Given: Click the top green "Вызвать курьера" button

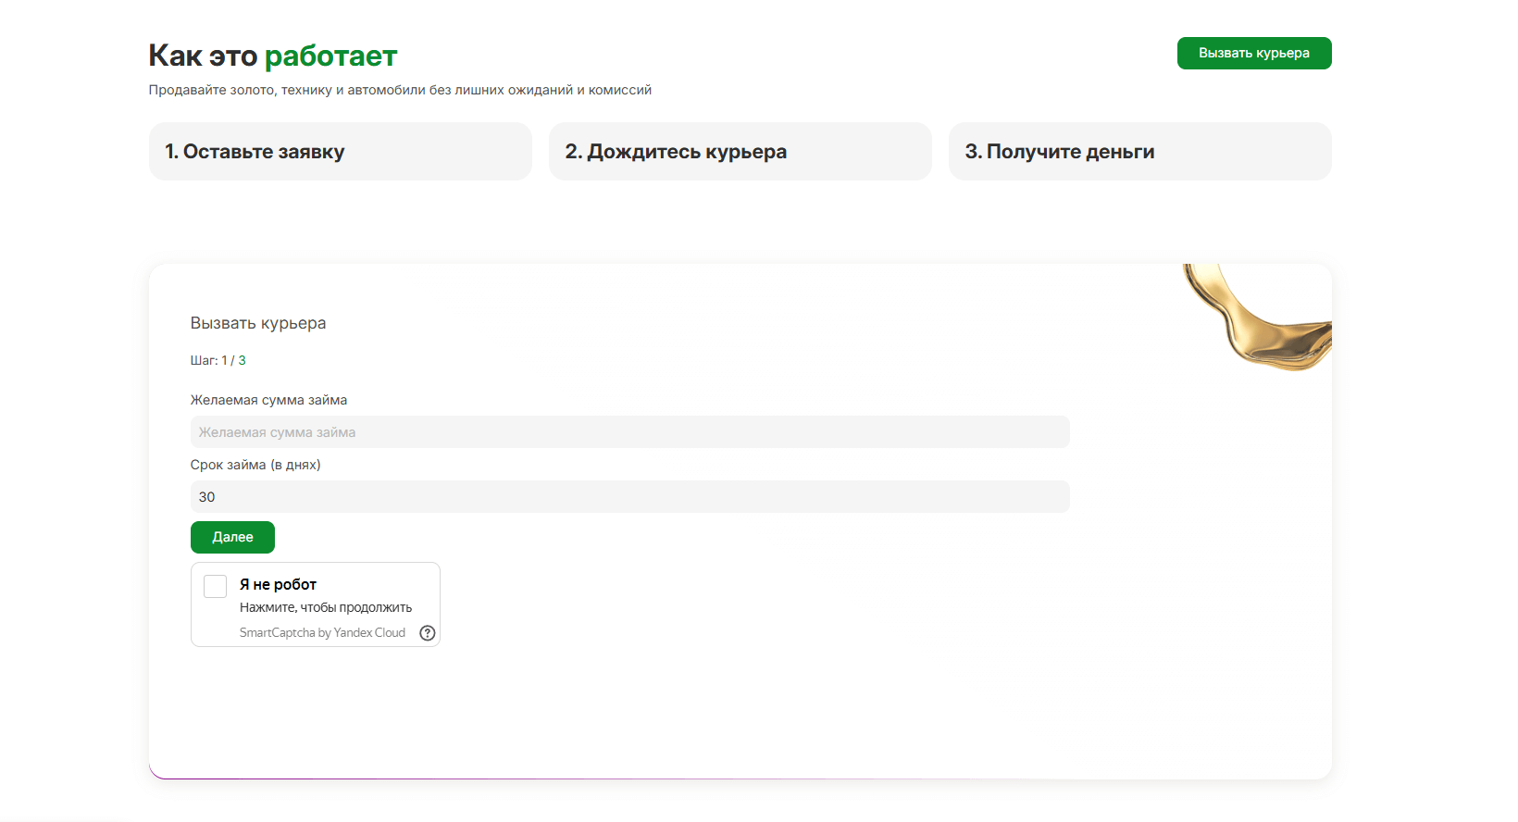Looking at the screenshot, I should click(x=1253, y=54).
